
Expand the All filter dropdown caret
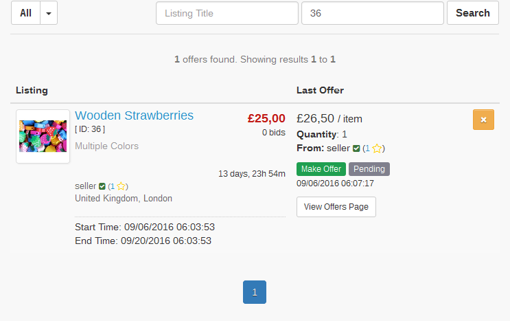pos(49,13)
